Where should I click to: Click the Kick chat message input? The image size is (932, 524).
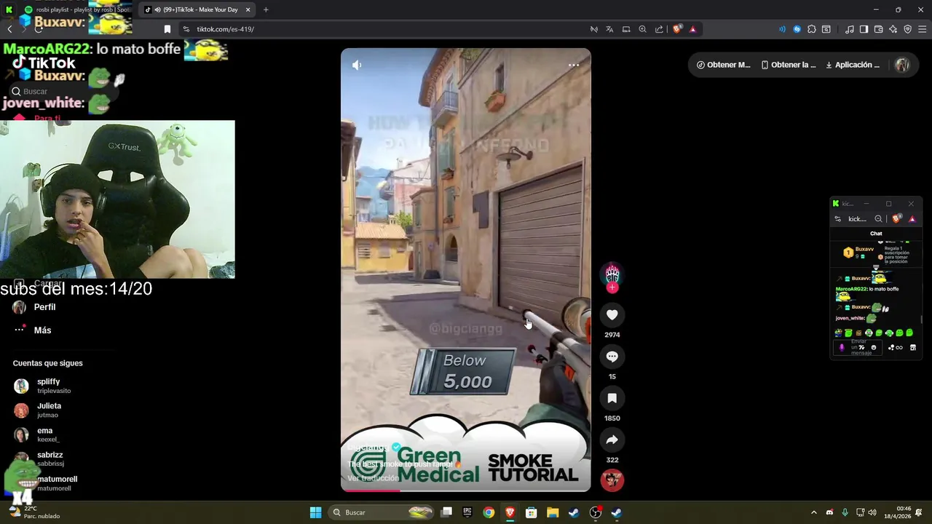coord(859,347)
